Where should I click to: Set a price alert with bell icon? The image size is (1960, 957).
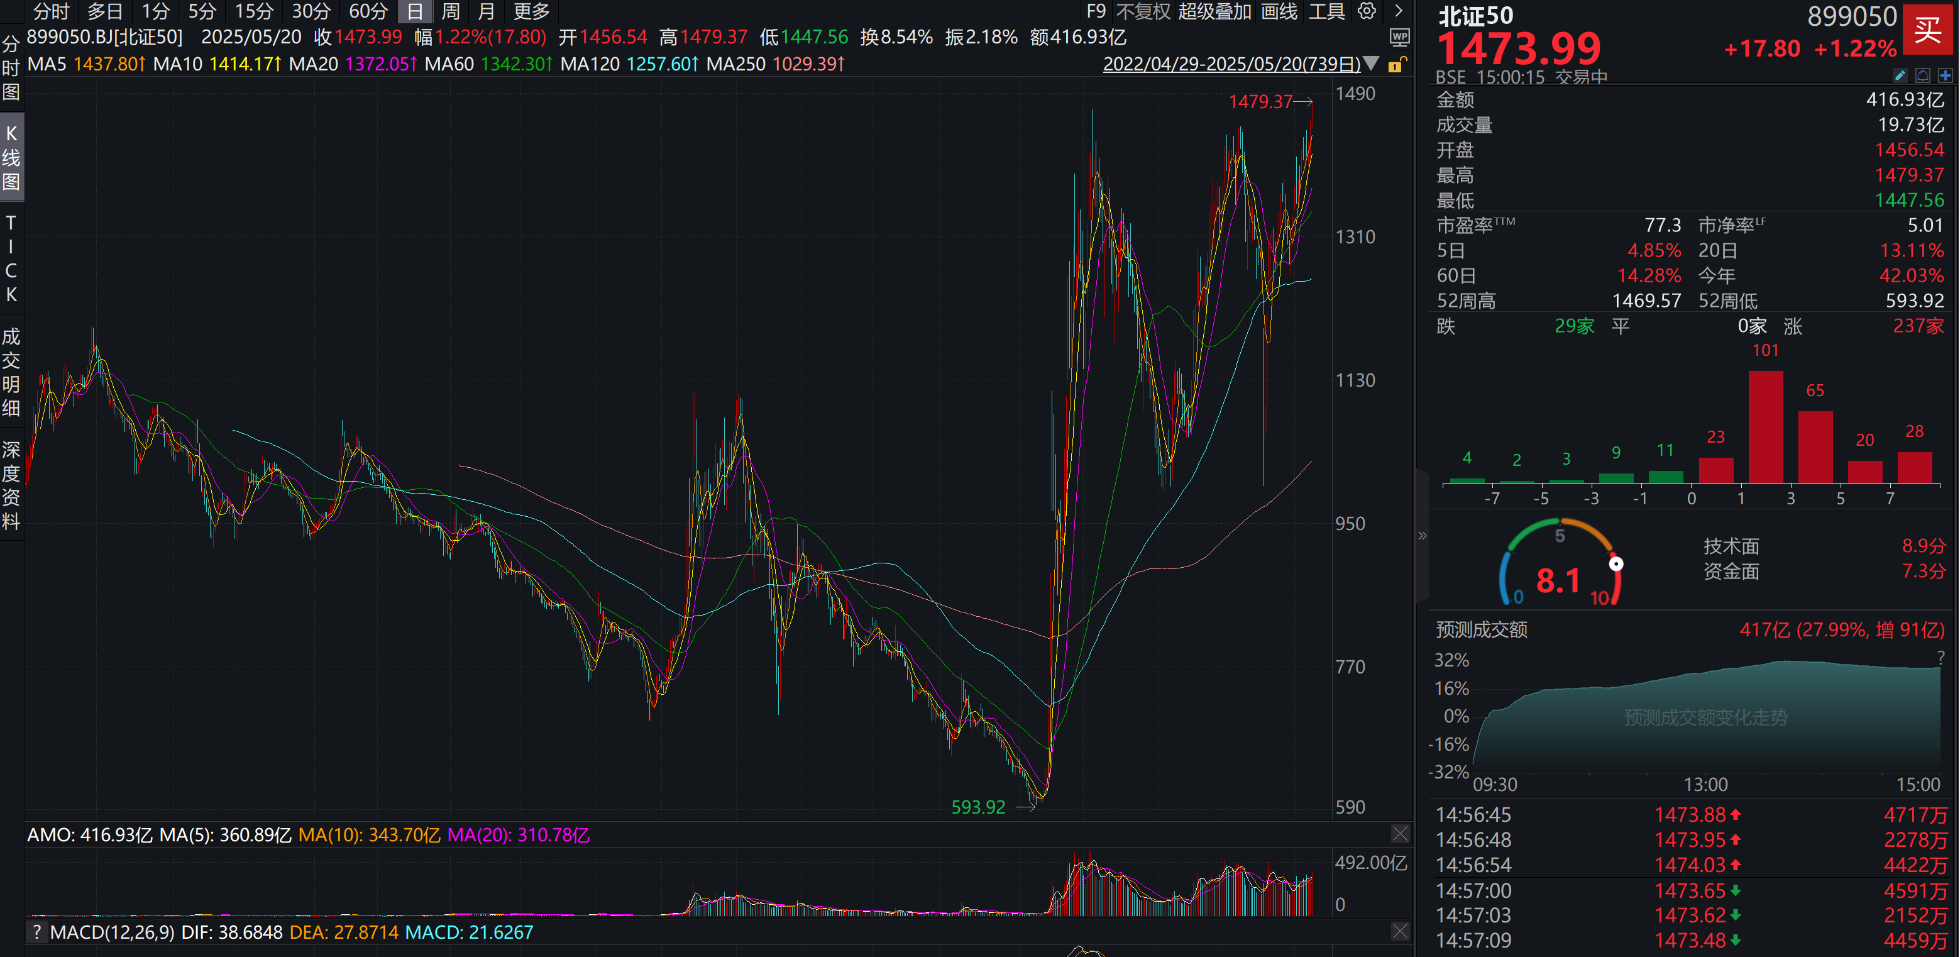[1923, 75]
